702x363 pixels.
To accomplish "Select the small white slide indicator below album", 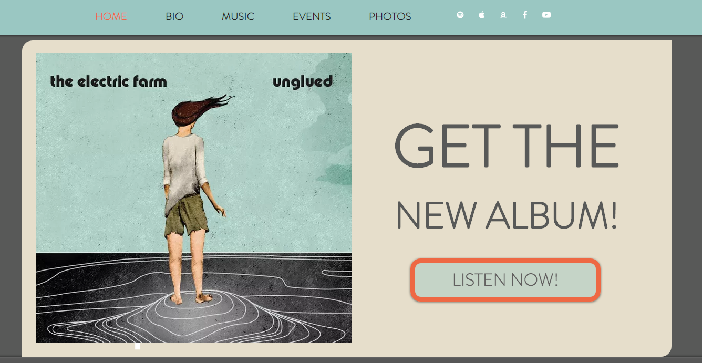I will [x=138, y=346].
